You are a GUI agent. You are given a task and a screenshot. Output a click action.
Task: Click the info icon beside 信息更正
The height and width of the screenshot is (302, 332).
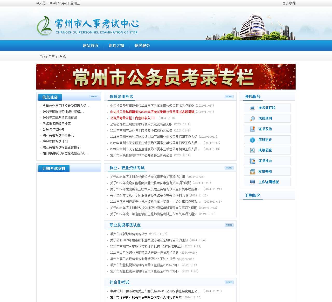click(252, 140)
